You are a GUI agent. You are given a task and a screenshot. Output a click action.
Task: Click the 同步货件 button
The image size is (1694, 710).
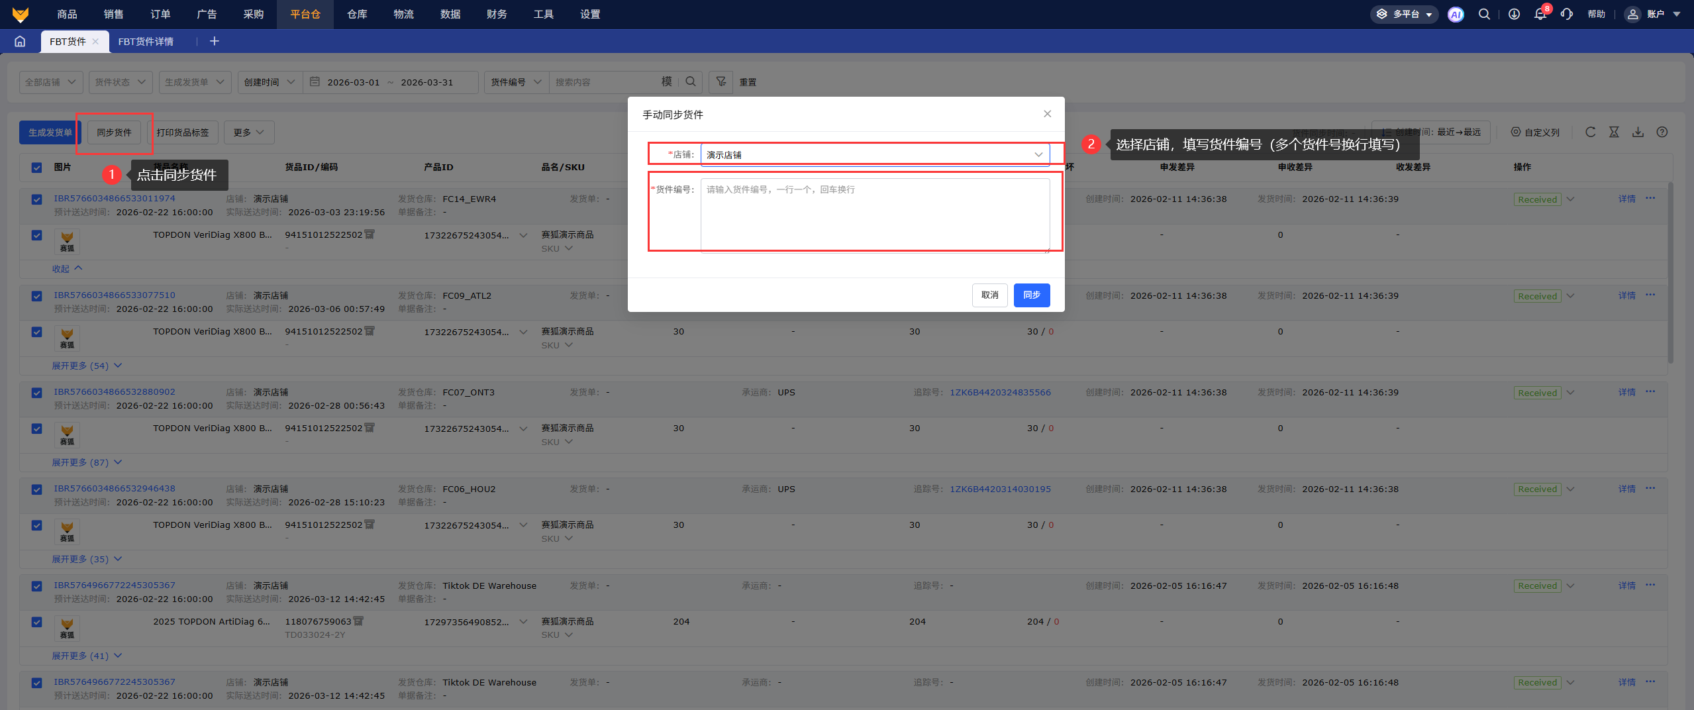pos(115,132)
